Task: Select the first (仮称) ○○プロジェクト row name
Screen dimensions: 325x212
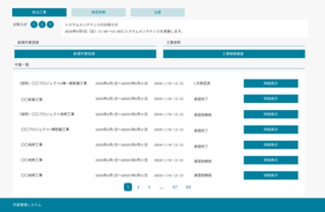Action: pos(53,84)
